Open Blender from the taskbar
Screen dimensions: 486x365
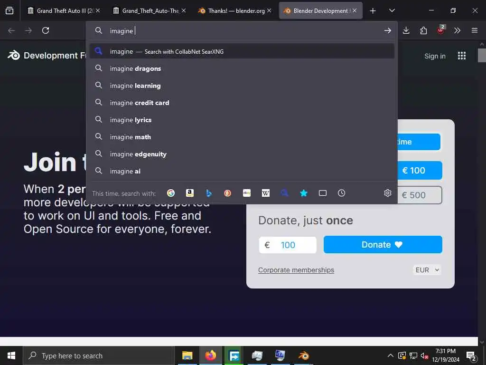pos(304,355)
